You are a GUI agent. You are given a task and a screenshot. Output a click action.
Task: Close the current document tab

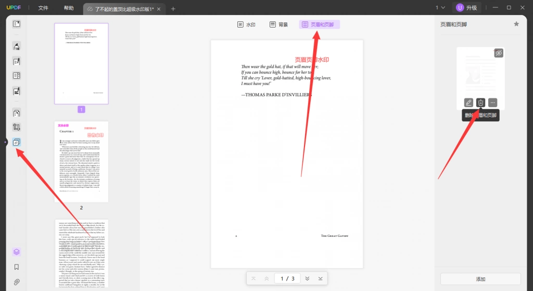(159, 9)
